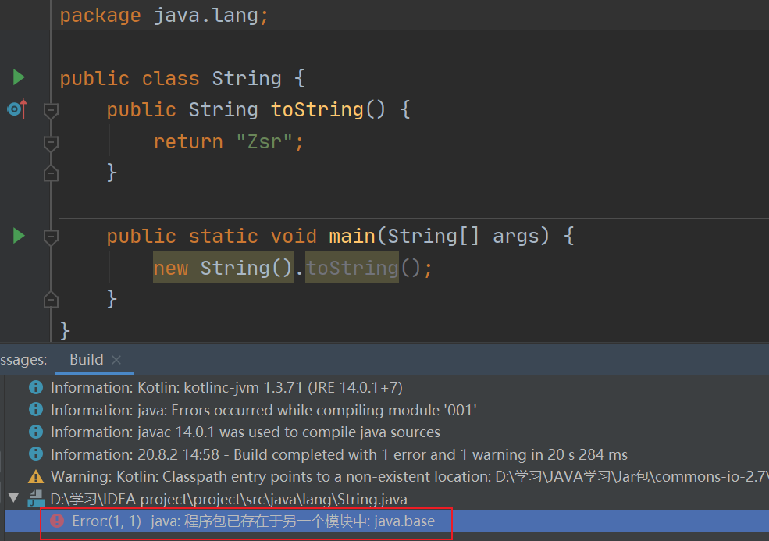769x541 pixels.
Task: Click the overrides method gutter icon beside toString
Action: point(18,109)
